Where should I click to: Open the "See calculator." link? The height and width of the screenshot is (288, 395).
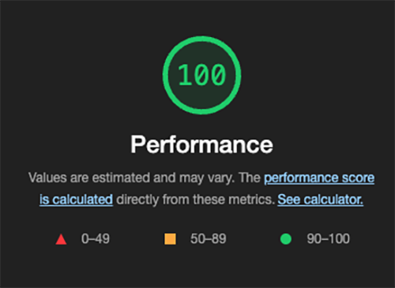click(321, 200)
